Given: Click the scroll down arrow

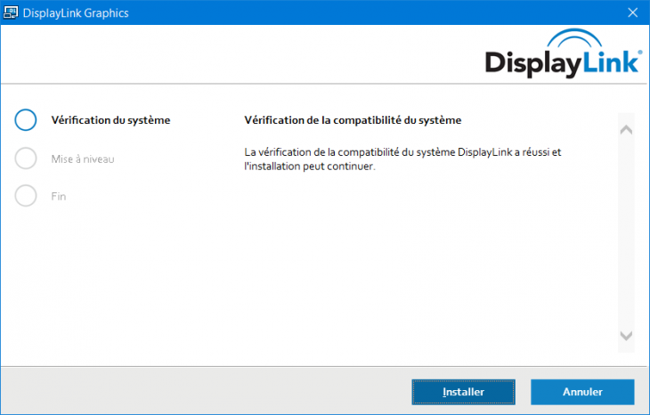Looking at the screenshot, I should pos(626,335).
